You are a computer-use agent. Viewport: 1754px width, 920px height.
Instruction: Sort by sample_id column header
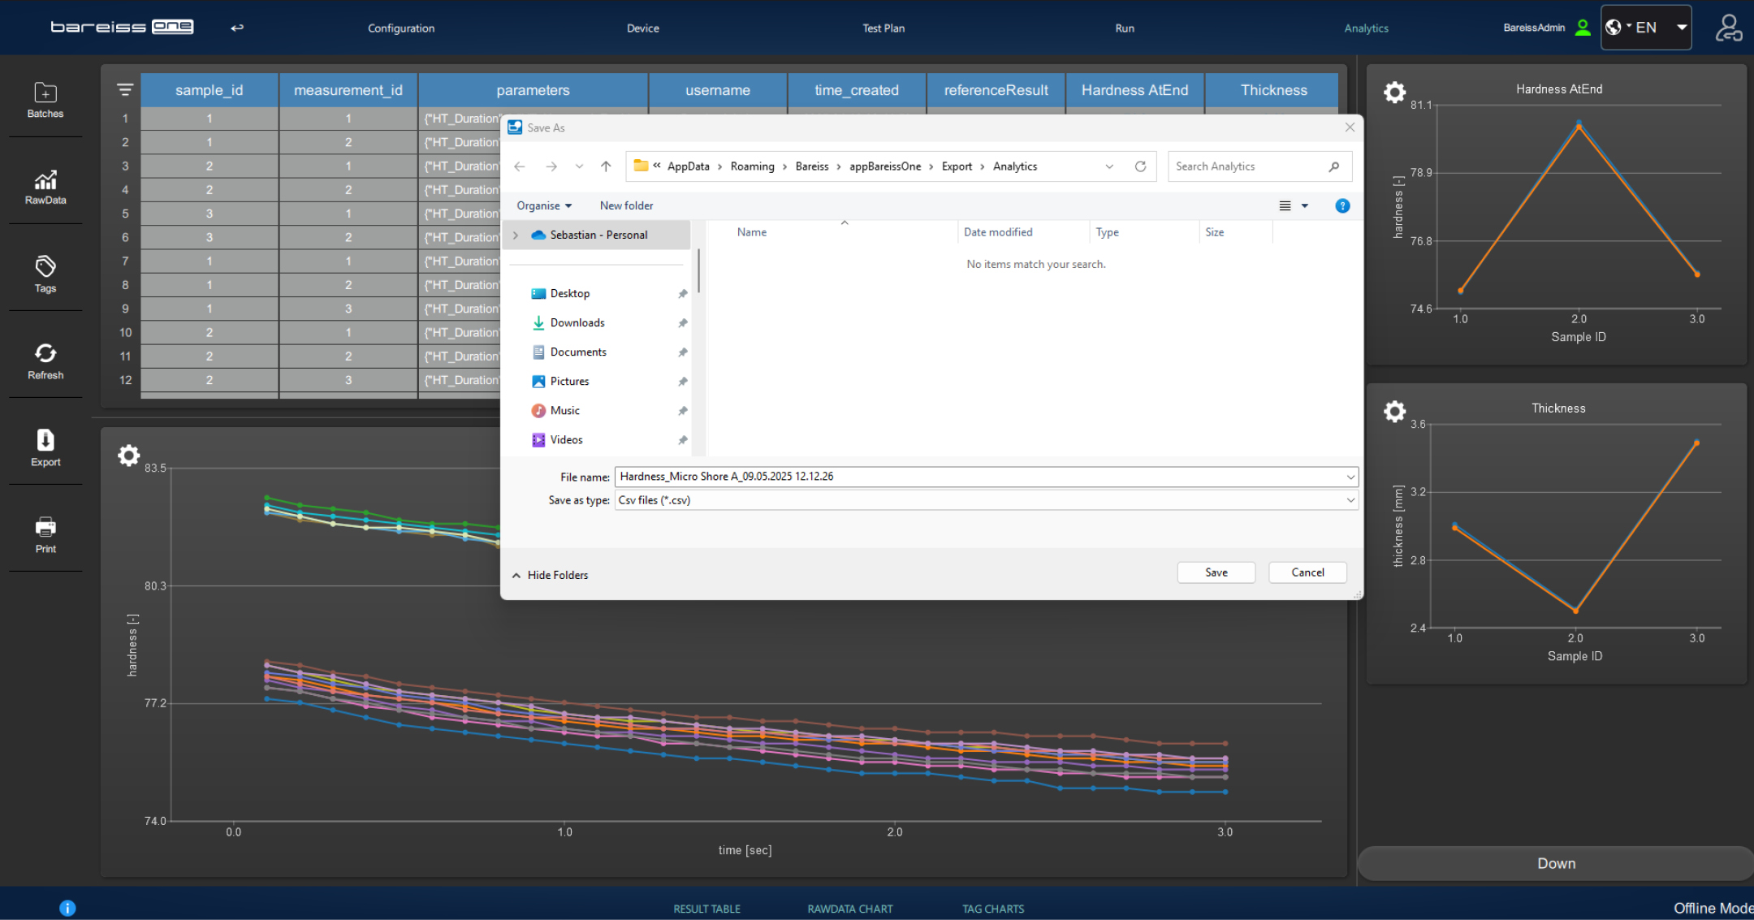coord(210,90)
